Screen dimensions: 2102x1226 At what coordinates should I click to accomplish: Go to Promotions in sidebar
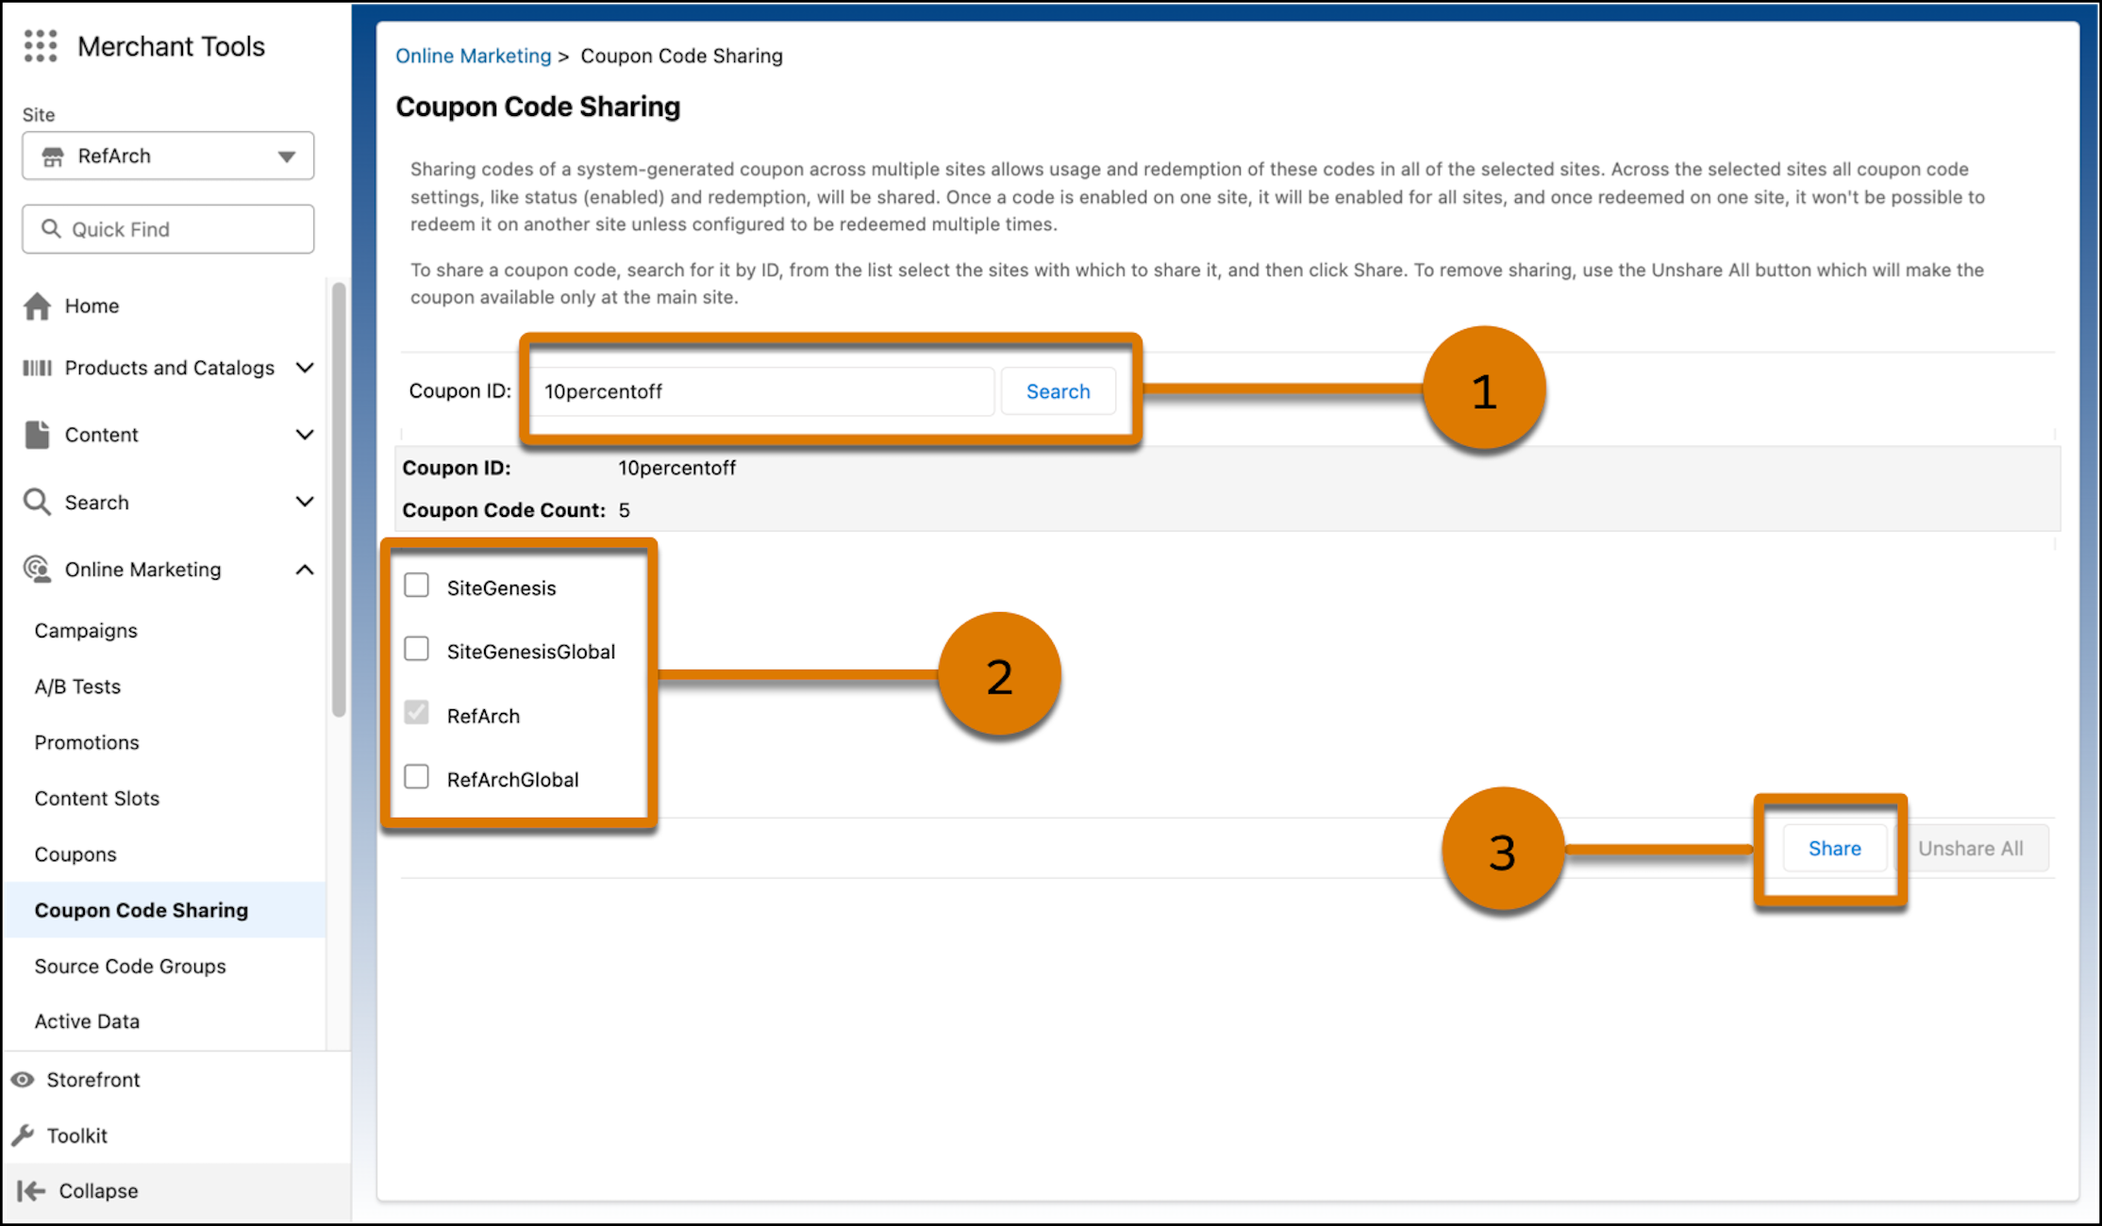[x=87, y=742]
